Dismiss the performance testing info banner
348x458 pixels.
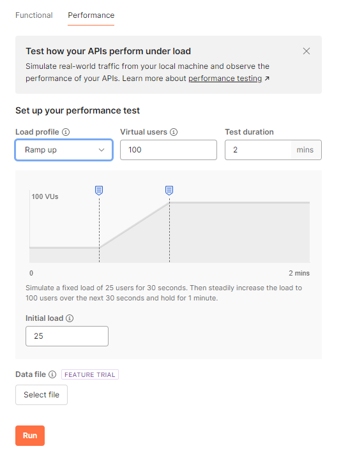click(x=306, y=51)
